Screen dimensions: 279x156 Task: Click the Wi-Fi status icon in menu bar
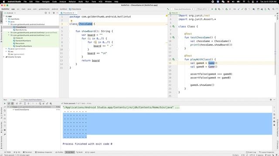tap(244, 2)
